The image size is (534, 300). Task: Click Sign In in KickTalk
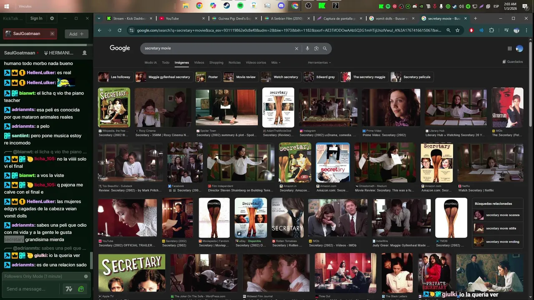36,18
